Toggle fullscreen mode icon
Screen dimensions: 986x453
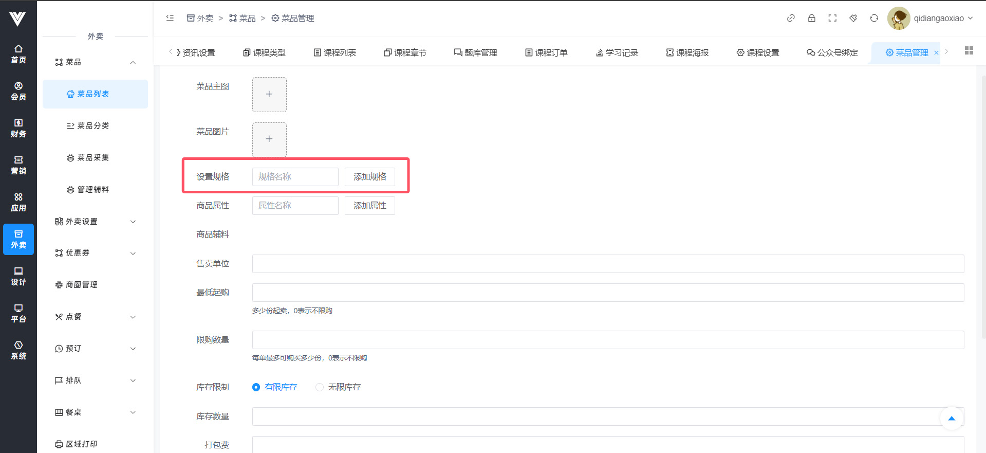pos(832,18)
